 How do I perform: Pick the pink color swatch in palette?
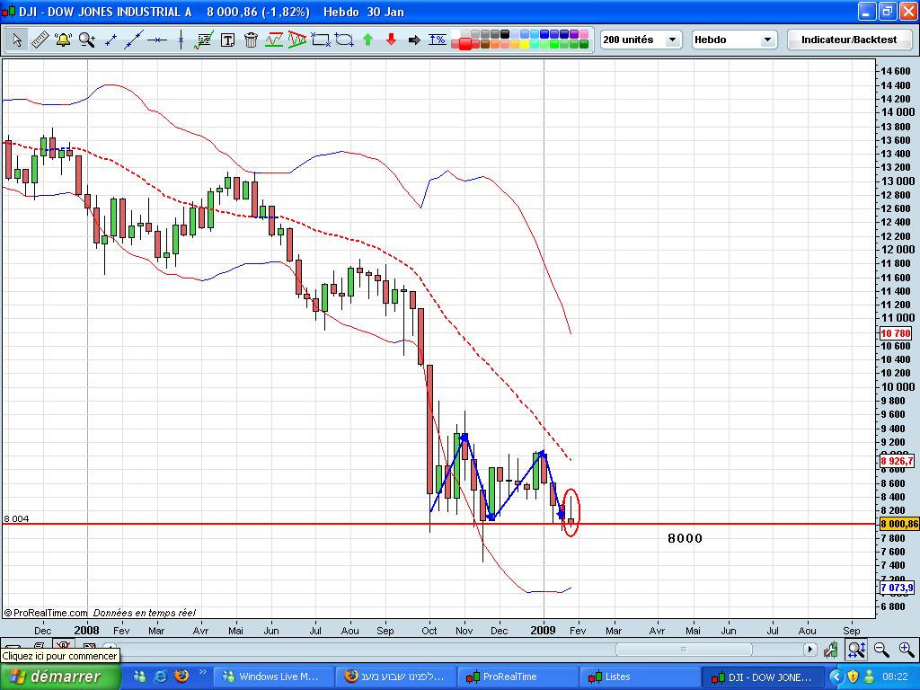click(584, 34)
